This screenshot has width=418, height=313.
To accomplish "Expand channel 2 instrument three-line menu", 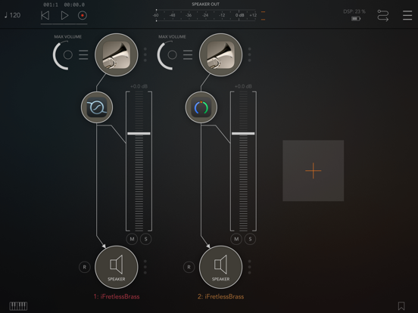I will coord(188,55).
